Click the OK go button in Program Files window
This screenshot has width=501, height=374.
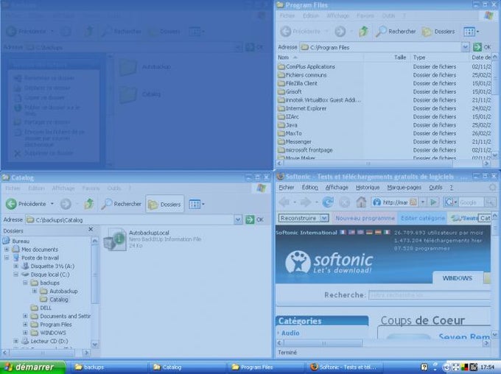point(482,47)
